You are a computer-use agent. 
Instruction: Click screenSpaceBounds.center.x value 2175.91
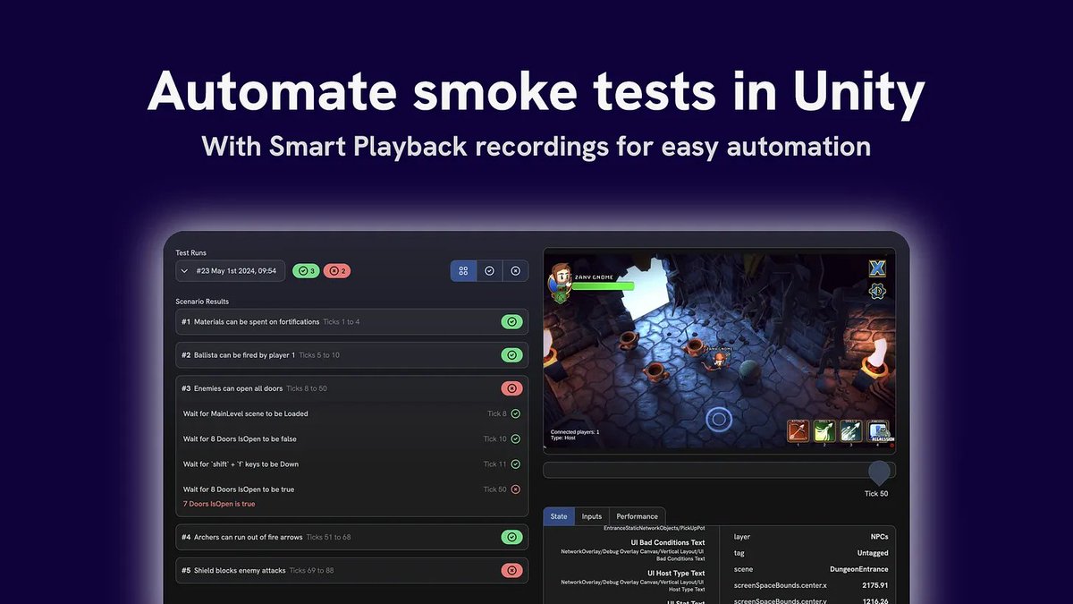[x=874, y=585]
